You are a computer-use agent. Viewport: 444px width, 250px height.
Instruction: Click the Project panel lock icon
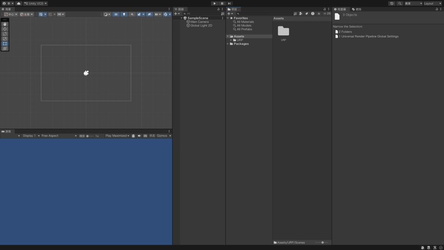coord(324,9)
